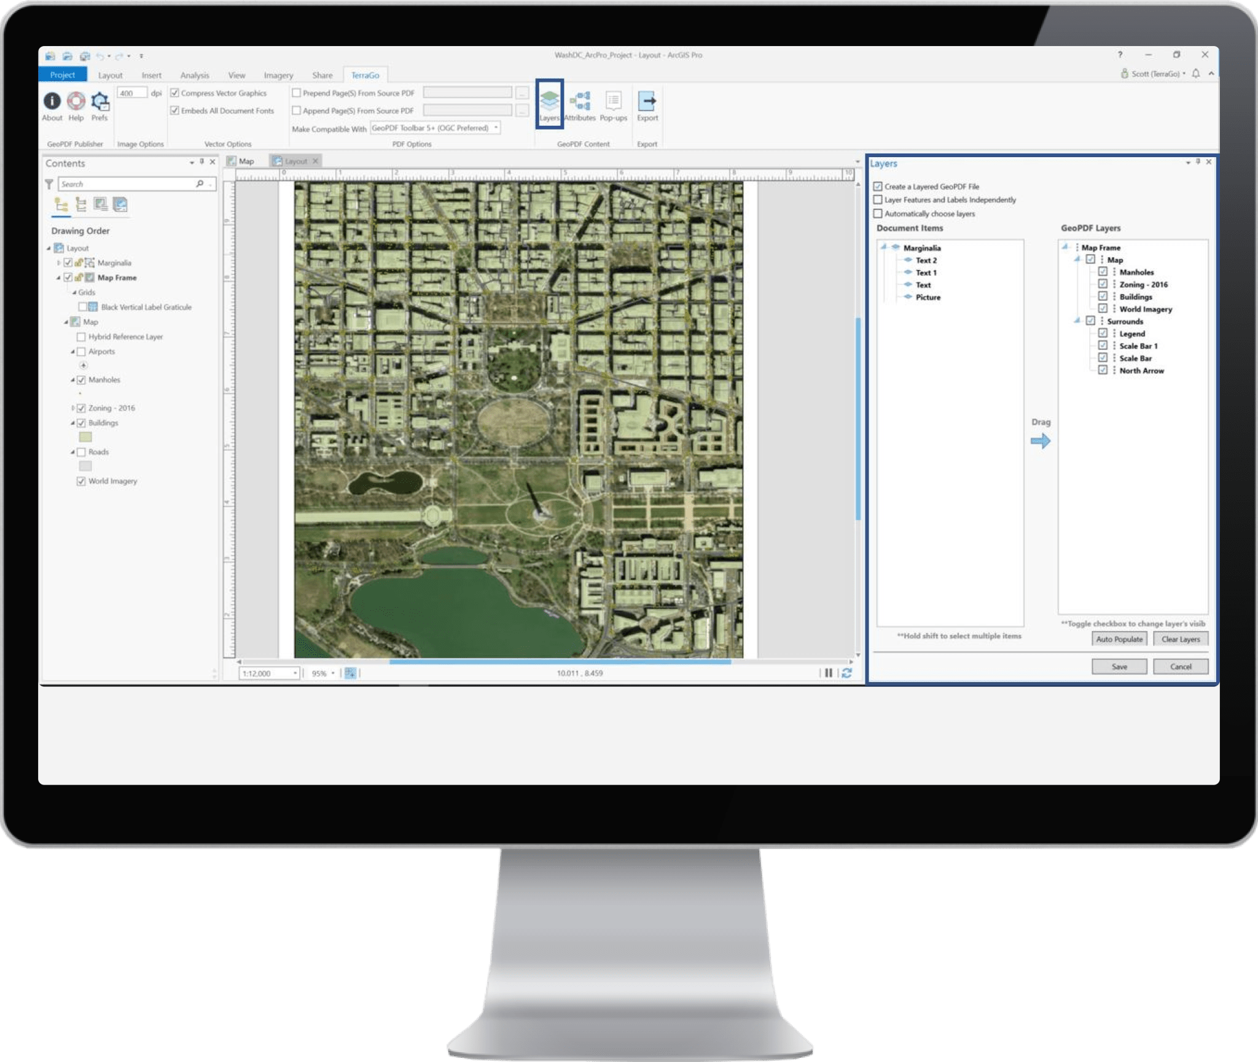Image resolution: width=1258 pixels, height=1062 pixels.
Task: Click the Export GeoPDF icon
Action: [648, 102]
